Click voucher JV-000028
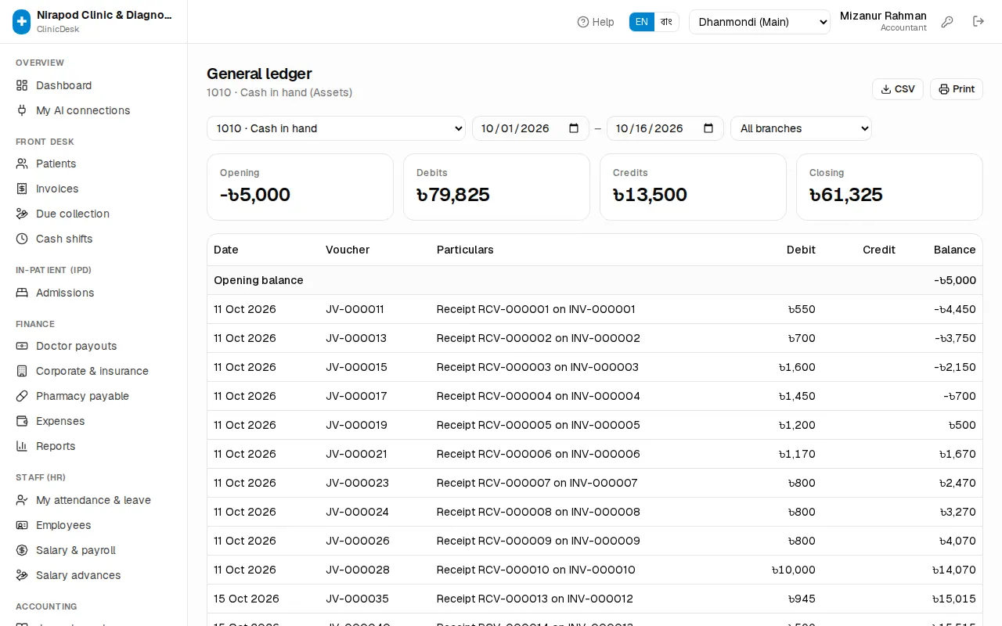 [x=358, y=570]
